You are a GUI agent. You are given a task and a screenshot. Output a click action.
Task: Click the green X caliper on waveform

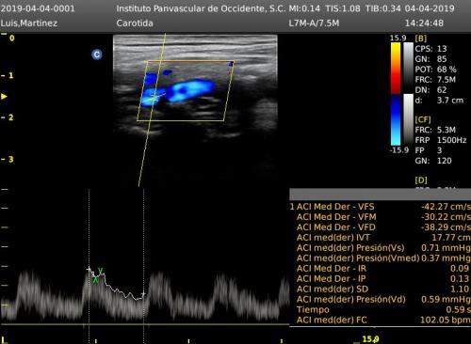click(x=95, y=280)
